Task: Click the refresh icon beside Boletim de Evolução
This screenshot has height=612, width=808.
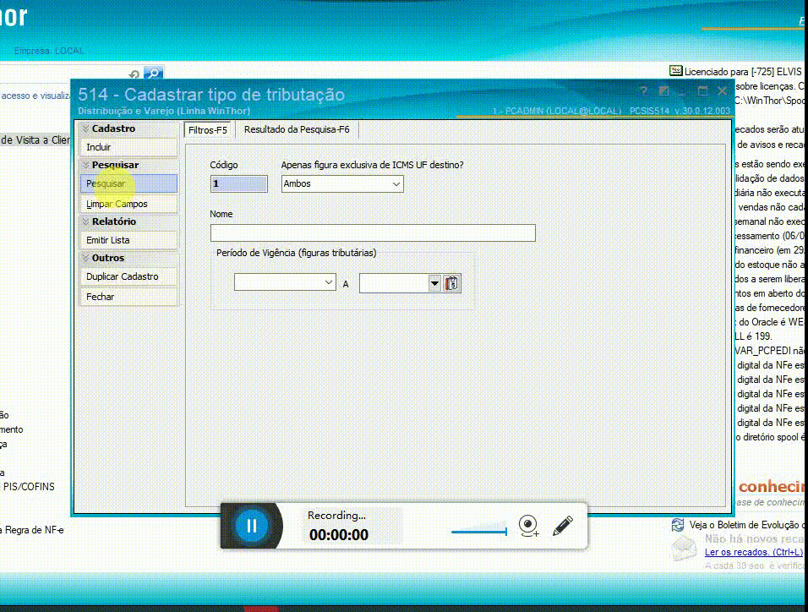Action: (x=678, y=525)
